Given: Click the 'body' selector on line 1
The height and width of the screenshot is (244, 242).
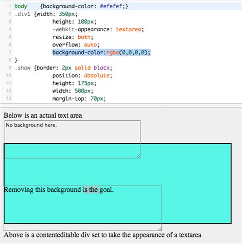Looking at the screenshot, I should click(x=21, y=6).
